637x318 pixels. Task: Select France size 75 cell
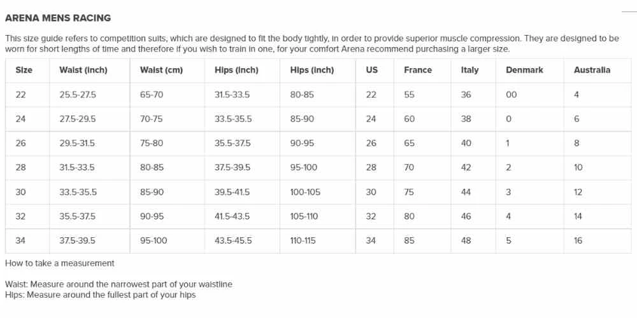[x=409, y=192]
